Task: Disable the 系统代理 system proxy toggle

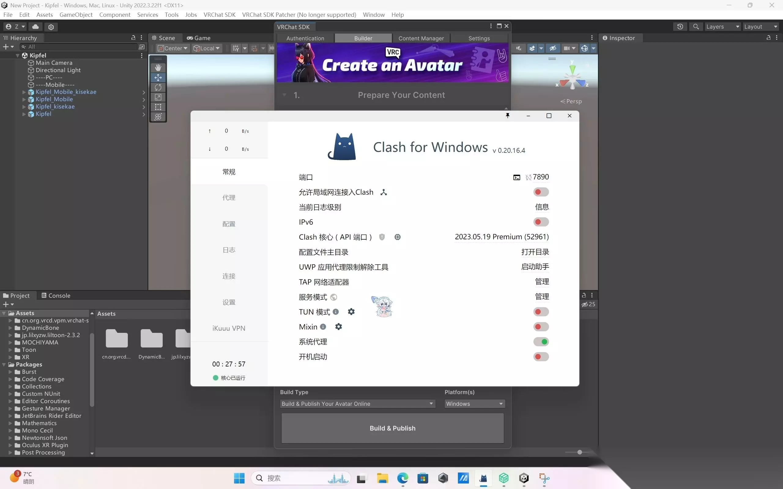Action: 541,341
